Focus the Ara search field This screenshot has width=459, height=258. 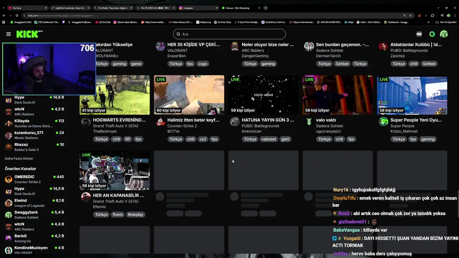coord(229,34)
